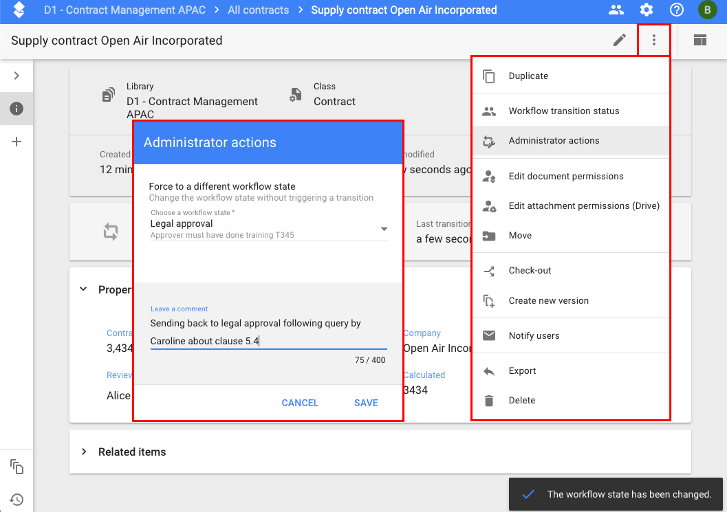Image resolution: width=727 pixels, height=512 pixels.
Task: Open the user avatar B
Action: (x=707, y=10)
